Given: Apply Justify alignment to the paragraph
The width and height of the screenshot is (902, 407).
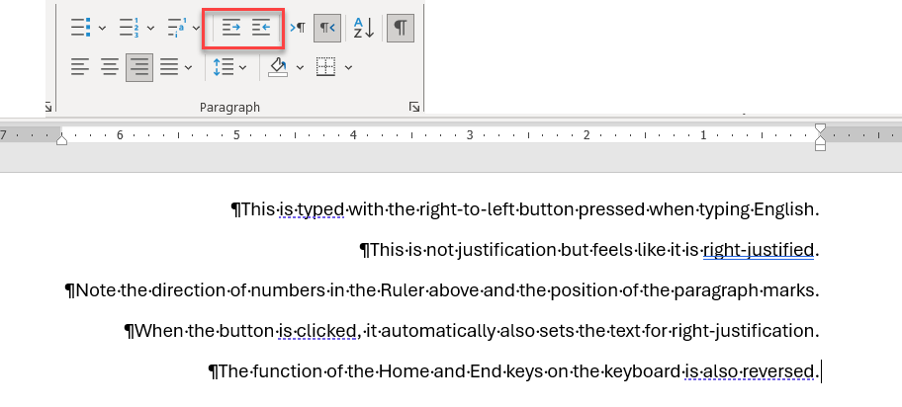Looking at the screenshot, I should (x=169, y=67).
